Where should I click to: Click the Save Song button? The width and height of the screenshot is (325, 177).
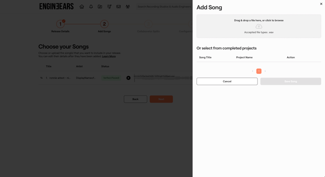[291, 81]
